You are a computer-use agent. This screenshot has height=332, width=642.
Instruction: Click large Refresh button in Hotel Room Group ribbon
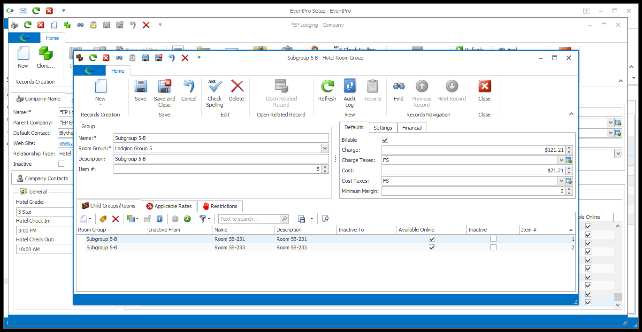pyautogui.click(x=327, y=90)
